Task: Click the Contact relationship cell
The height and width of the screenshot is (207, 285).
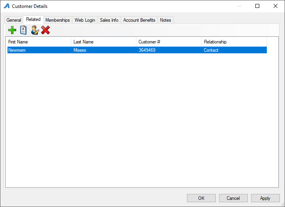Action: point(234,50)
